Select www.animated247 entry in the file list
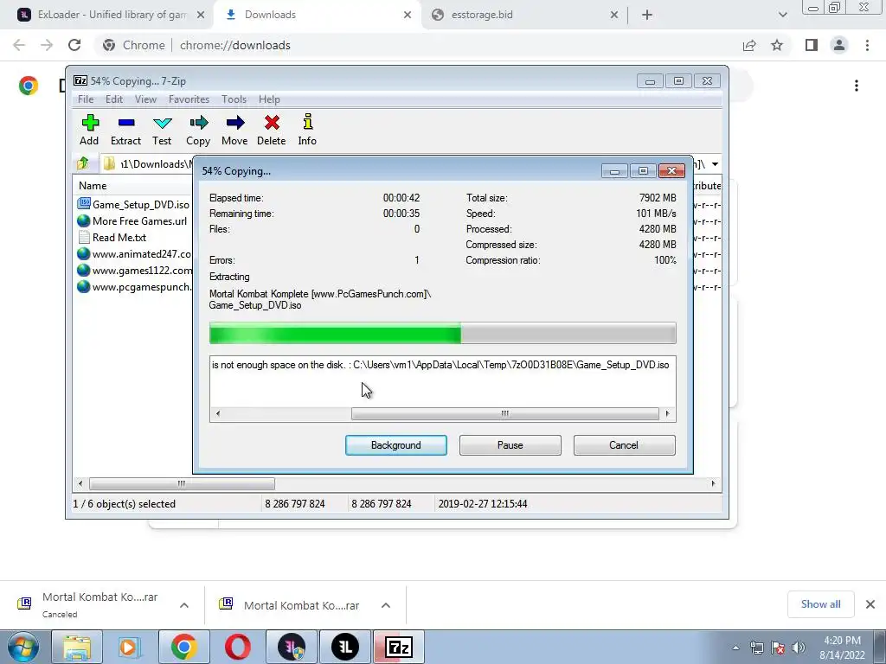 pos(134,253)
